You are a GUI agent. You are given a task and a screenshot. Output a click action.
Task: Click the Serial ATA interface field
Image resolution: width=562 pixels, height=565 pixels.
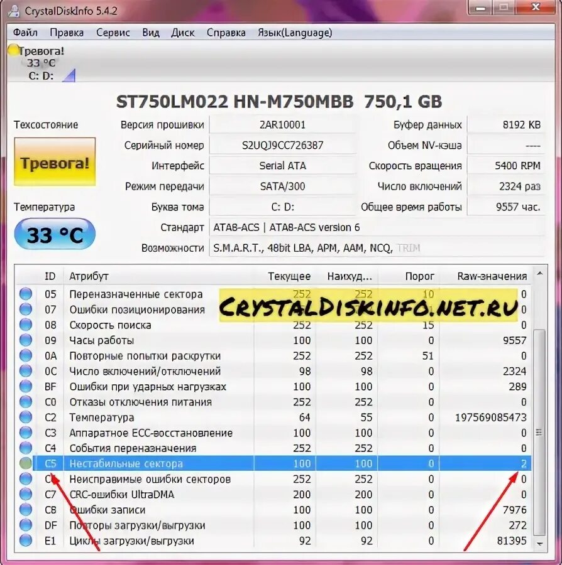282,166
